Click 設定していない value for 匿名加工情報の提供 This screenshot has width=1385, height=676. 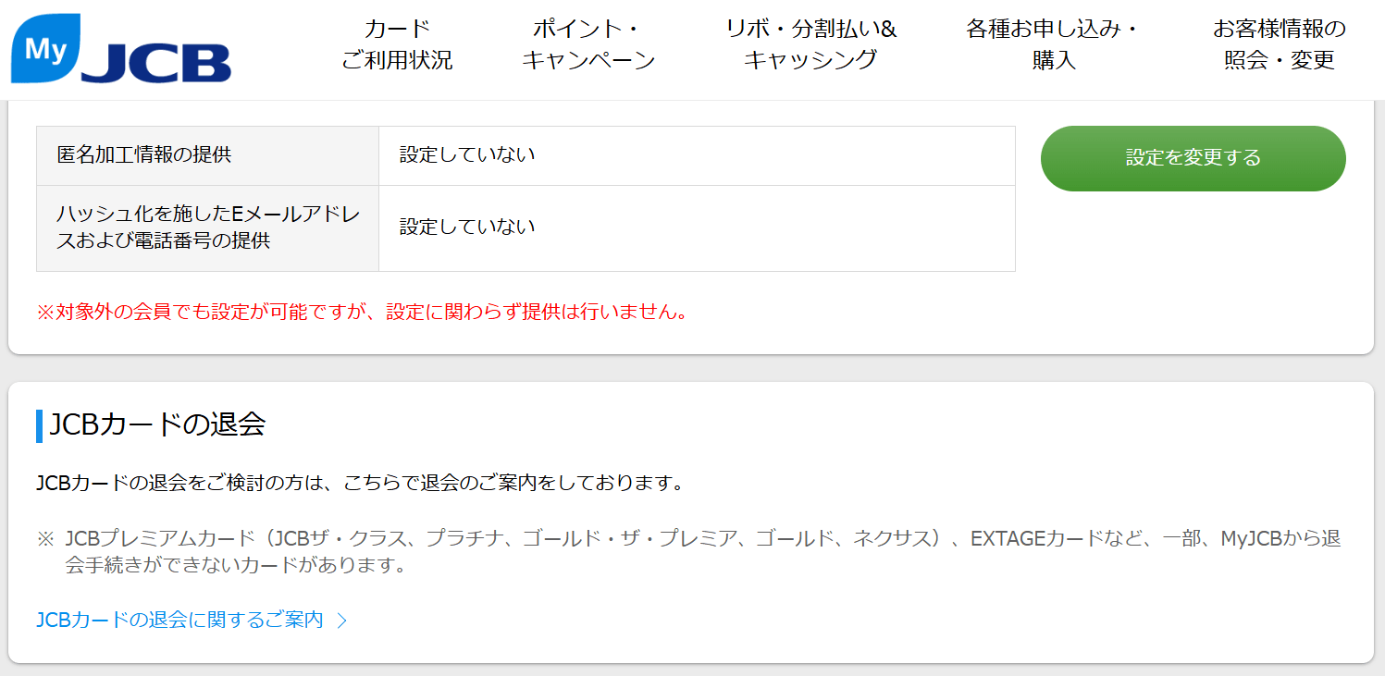tap(467, 154)
